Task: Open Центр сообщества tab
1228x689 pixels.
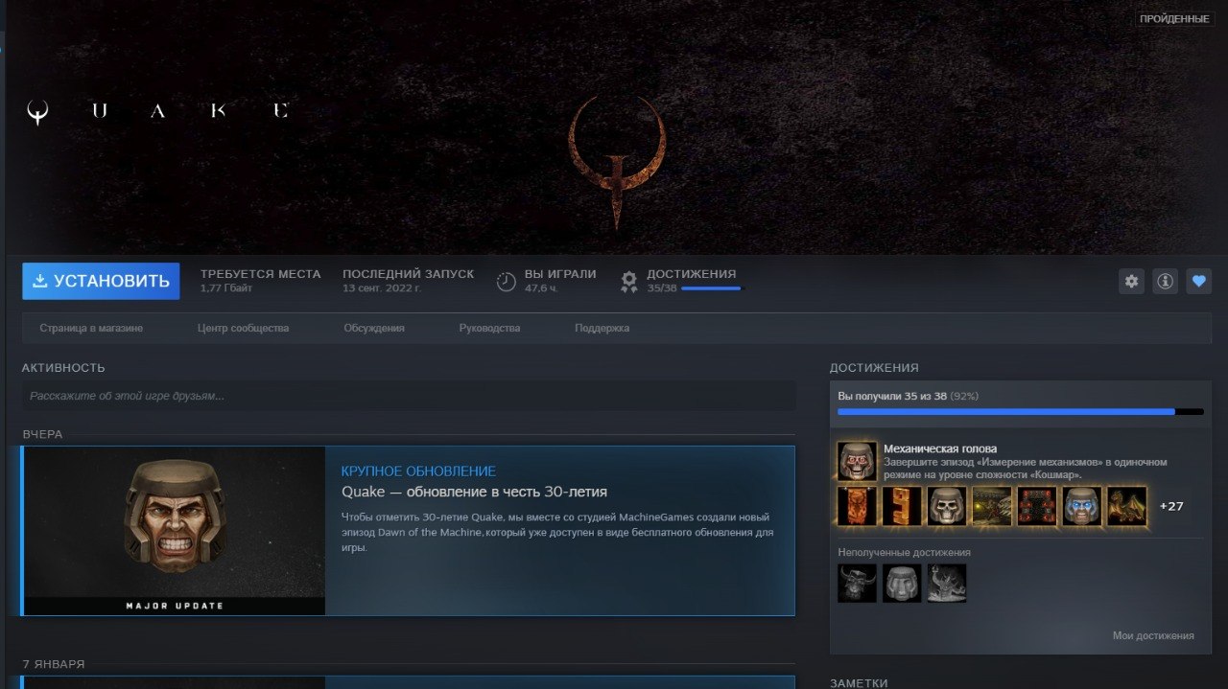Action: pos(243,328)
